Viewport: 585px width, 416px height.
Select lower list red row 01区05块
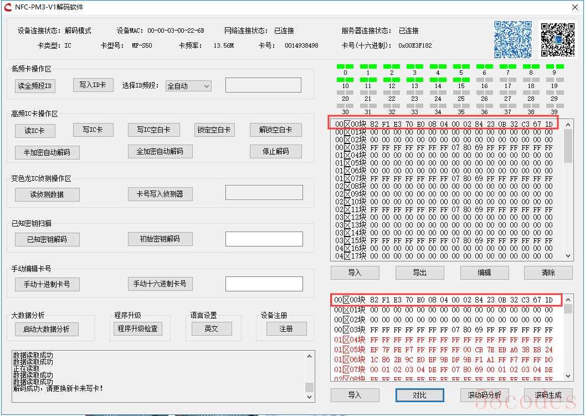click(444, 350)
